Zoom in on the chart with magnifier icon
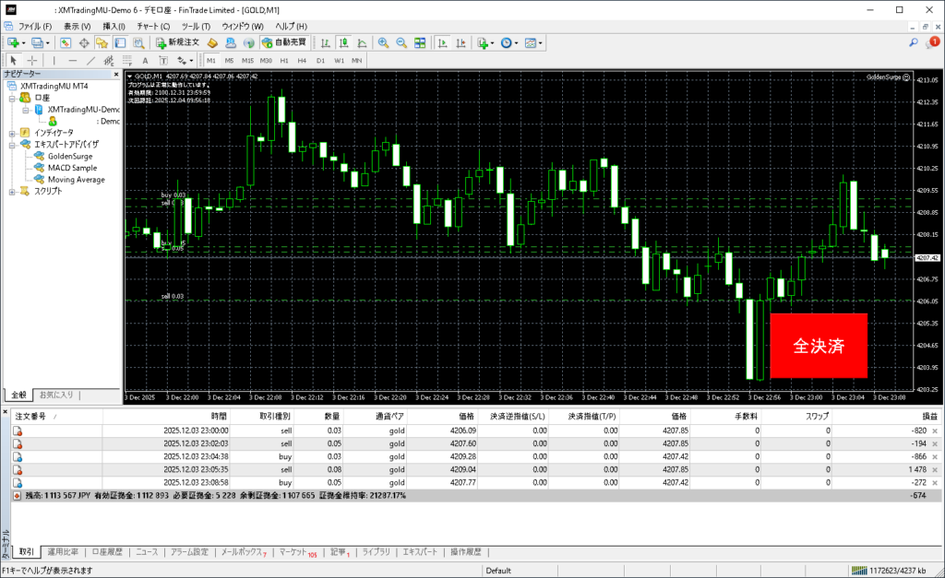945x578 pixels. (x=382, y=42)
